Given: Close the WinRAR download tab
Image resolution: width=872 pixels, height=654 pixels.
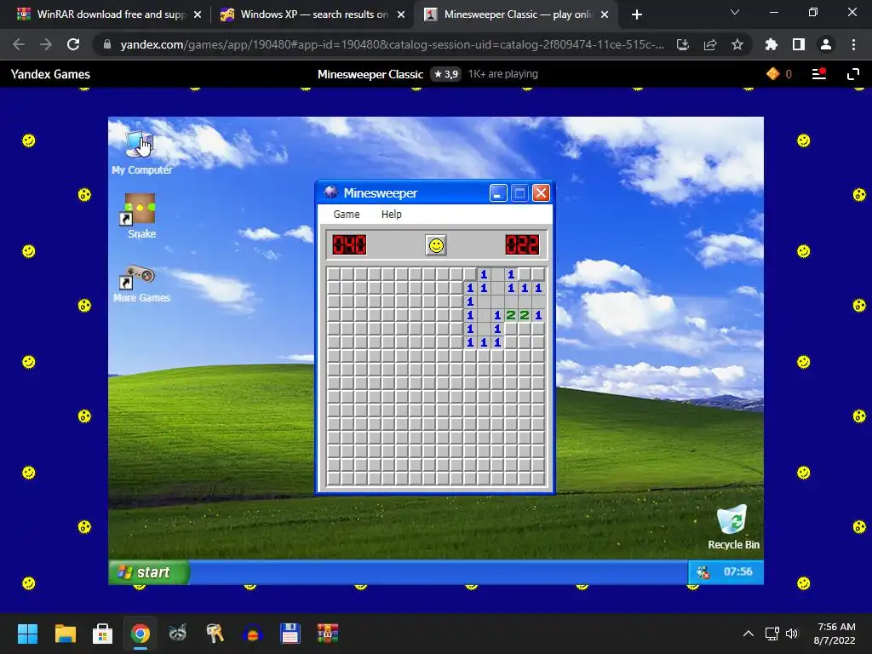Looking at the screenshot, I should coord(198,15).
